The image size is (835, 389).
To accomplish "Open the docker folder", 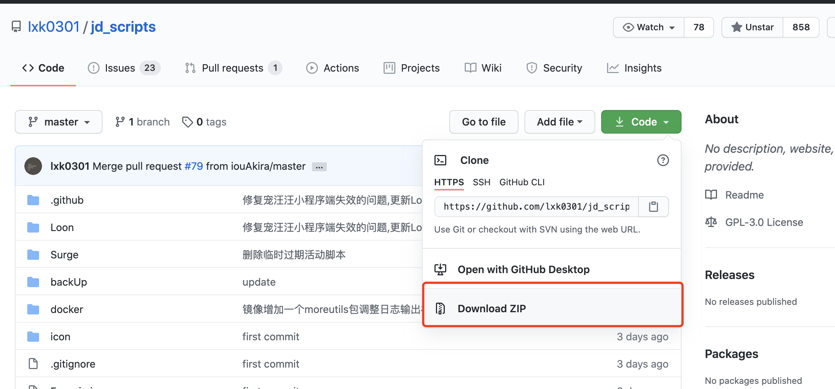I will tap(67, 309).
